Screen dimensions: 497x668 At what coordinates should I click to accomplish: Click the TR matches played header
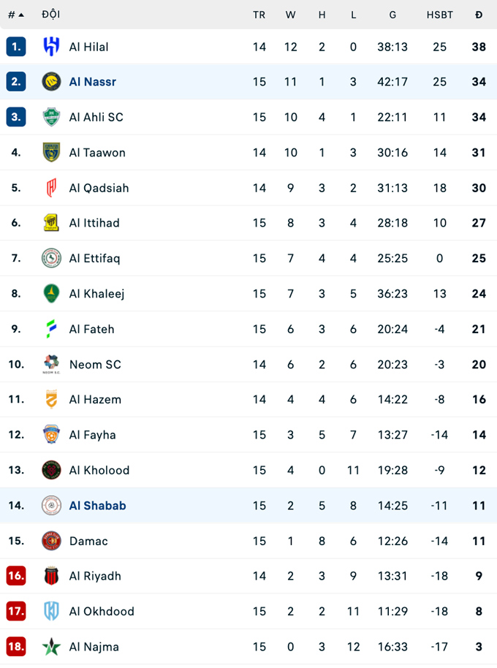pyautogui.click(x=259, y=15)
